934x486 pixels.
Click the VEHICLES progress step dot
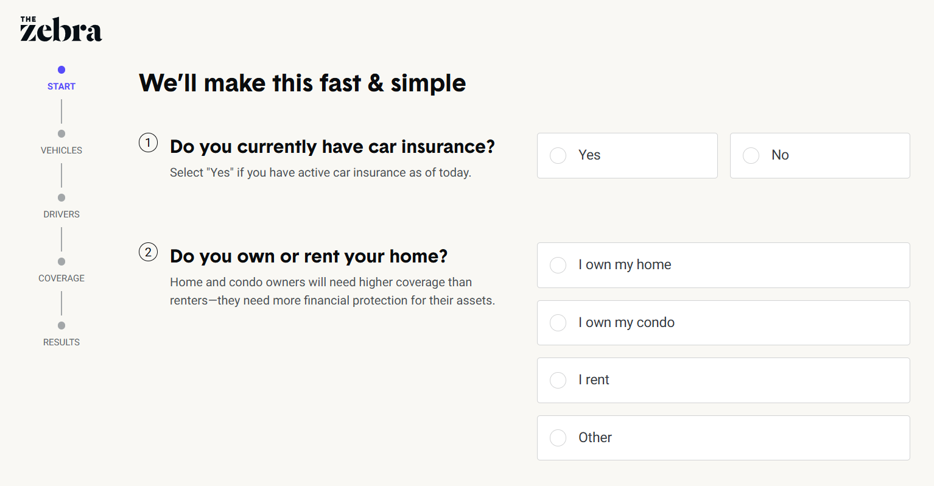(x=61, y=133)
